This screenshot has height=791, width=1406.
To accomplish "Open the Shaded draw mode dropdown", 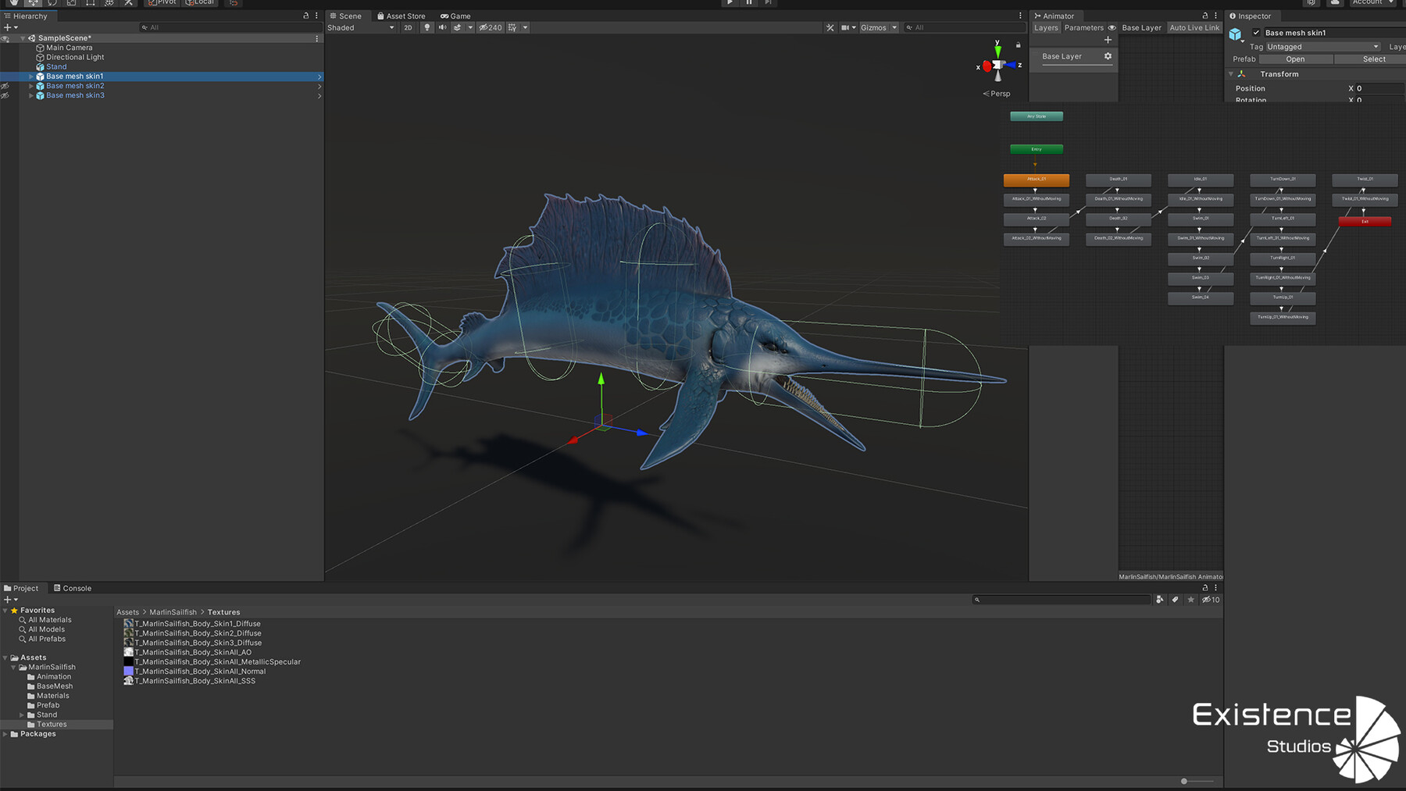I will pos(361,27).
